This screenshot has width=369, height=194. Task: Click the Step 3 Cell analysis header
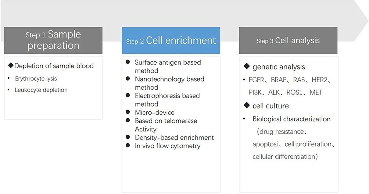coord(288,40)
